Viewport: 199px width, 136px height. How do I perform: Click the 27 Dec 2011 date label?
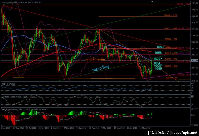(x=69, y=128)
